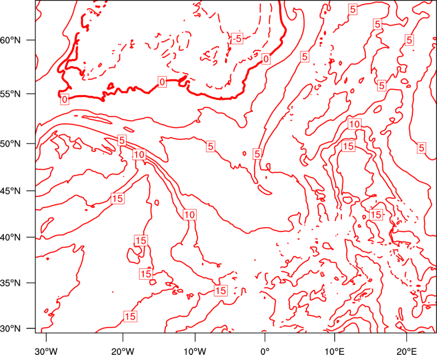Select the 35°N latitude axis label

10,283
